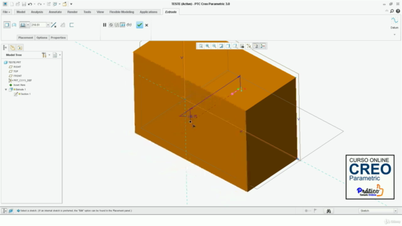This screenshot has width=402, height=226.
Task: Click Zoom In icon in graphics toolbar
Action: pos(207,46)
